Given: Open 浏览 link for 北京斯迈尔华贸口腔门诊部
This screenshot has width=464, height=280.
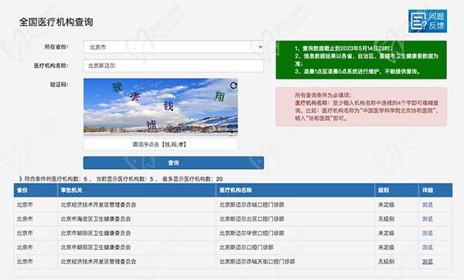Looking at the screenshot, I should (x=428, y=233).
